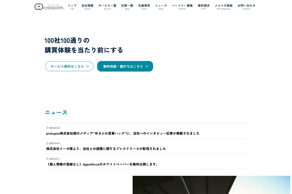Click the crosscom logo
The width and height of the screenshot is (292, 194).
click(x=49, y=7)
